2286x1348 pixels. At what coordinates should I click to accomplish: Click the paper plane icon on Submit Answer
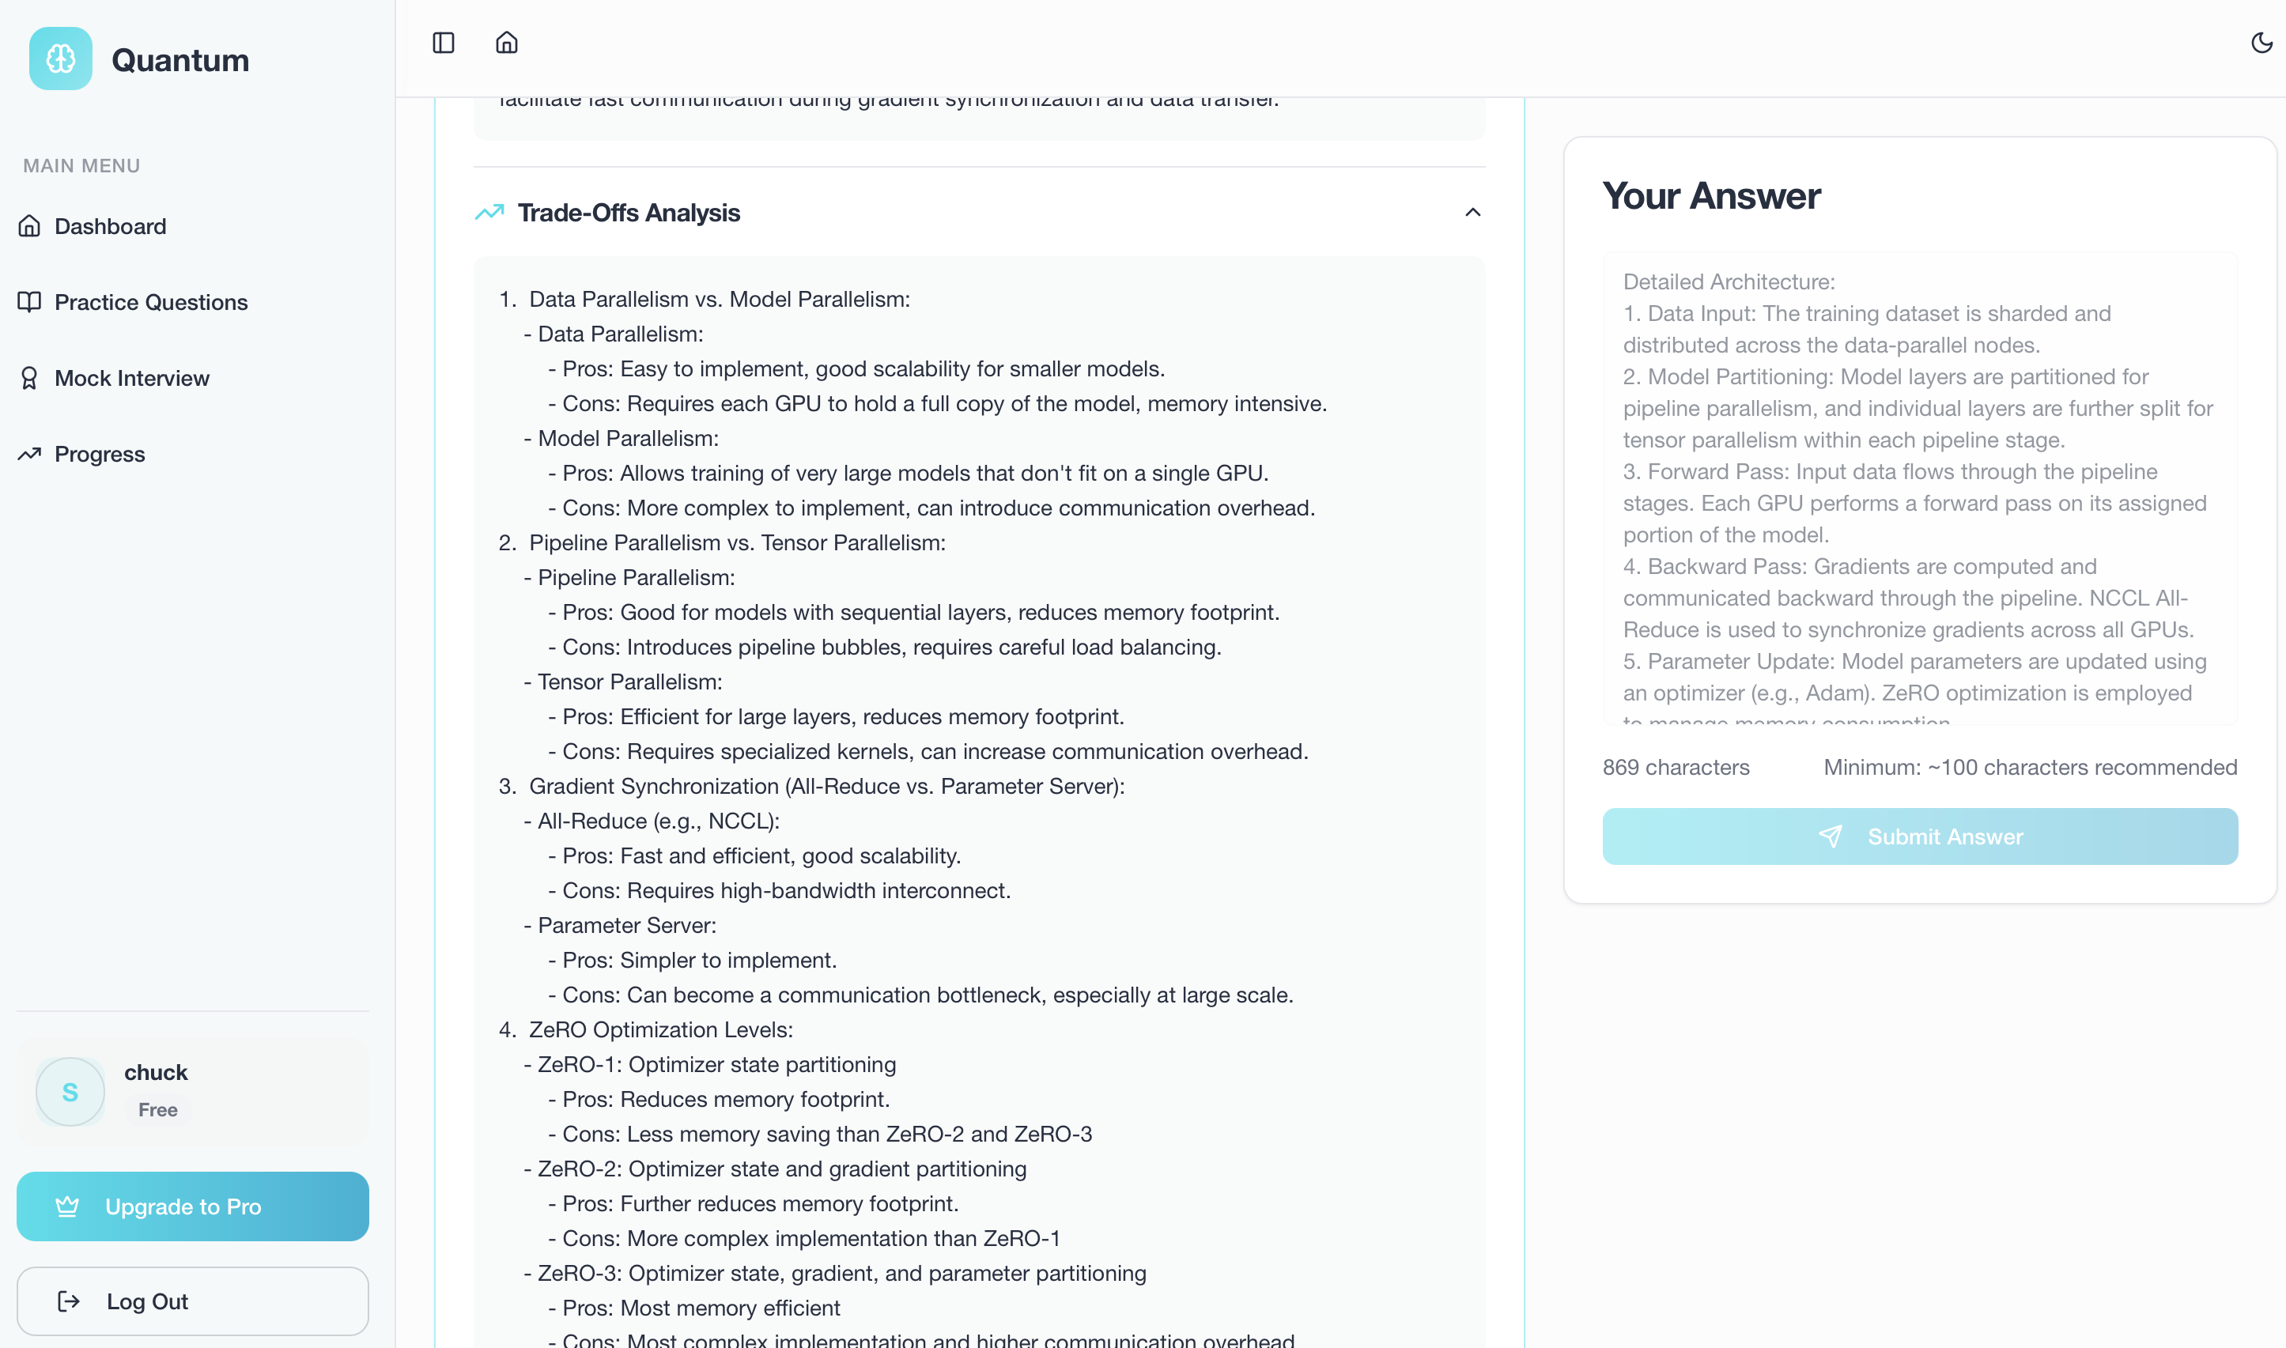[x=1833, y=836]
